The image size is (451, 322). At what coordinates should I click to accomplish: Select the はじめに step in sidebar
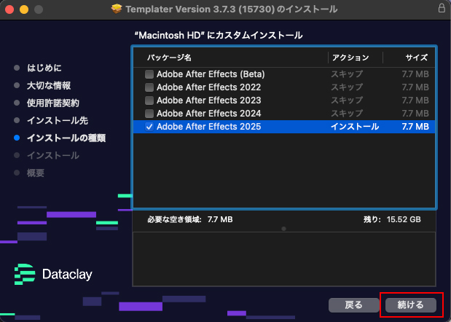click(44, 68)
